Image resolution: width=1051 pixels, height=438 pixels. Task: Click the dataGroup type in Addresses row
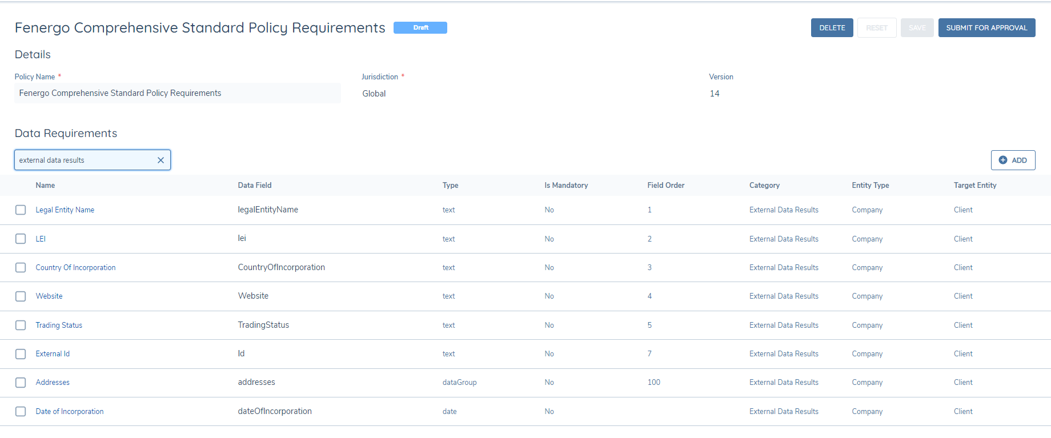459,383
